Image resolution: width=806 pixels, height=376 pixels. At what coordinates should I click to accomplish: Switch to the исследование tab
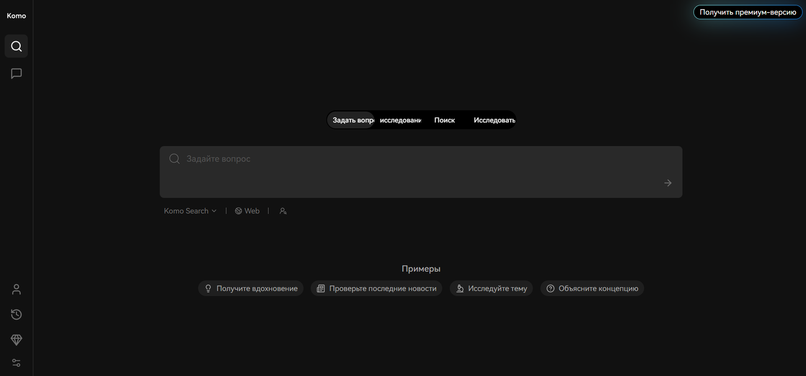point(400,120)
